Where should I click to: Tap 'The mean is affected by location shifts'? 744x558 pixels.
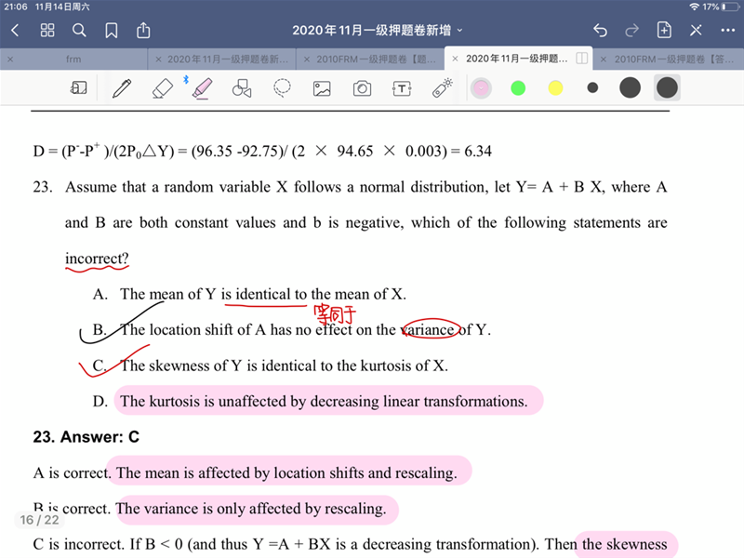pos(286,473)
